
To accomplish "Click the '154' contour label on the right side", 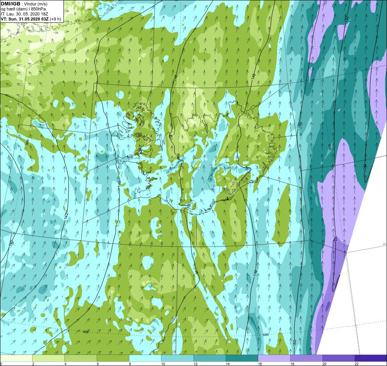I will click(x=365, y=166).
